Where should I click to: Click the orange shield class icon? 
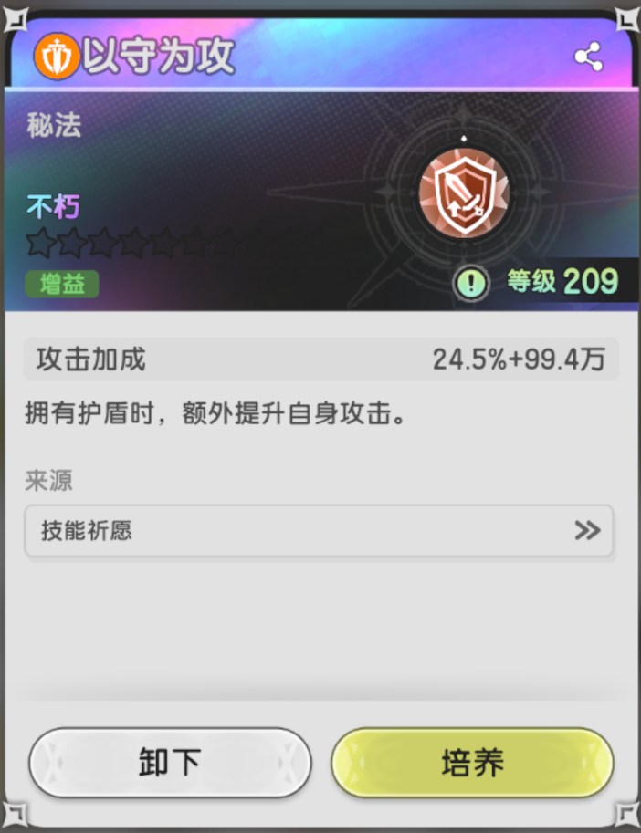tap(57, 57)
